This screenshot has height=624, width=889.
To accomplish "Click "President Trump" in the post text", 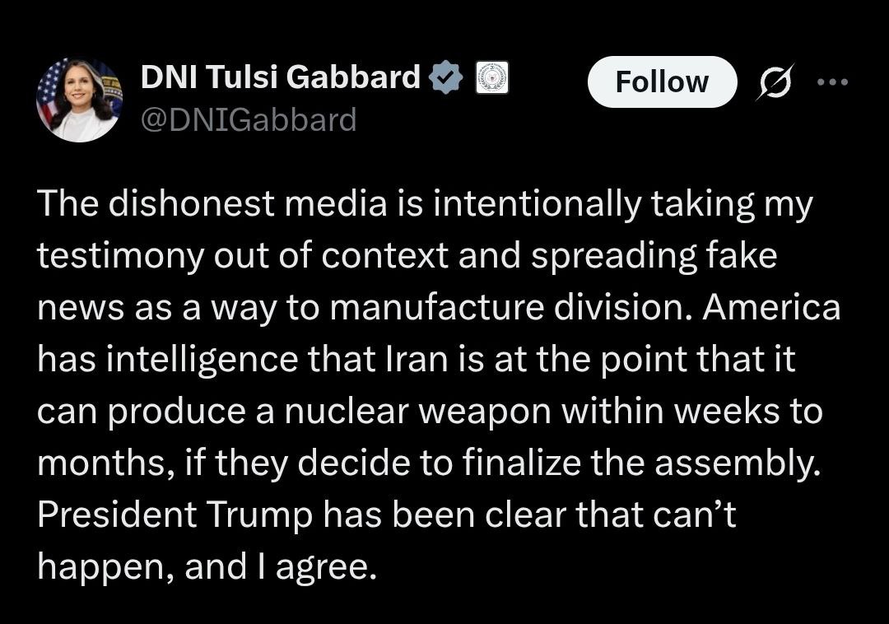I will tap(175, 515).
